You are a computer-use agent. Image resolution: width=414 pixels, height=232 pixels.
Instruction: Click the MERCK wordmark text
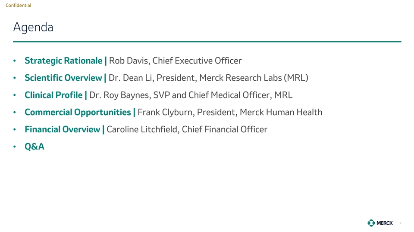point(385,223)
